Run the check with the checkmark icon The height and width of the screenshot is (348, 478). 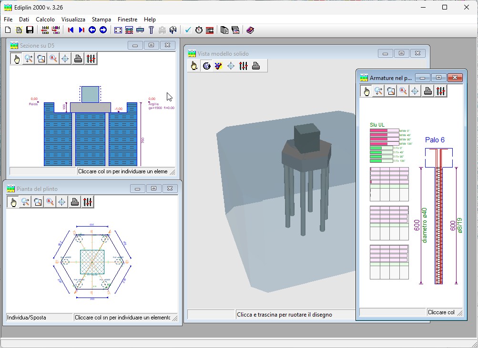188,30
